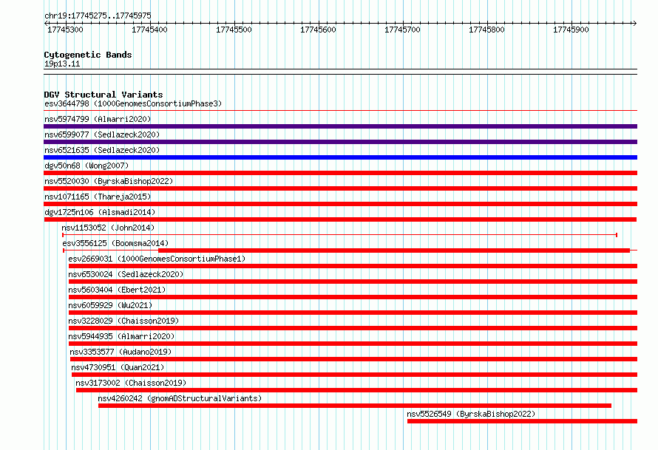Screen dimensions: 658x450
Task: Click the nsv1071165 (Thareja2015) label
Action: pyautogui.click(x=98, y=197)
